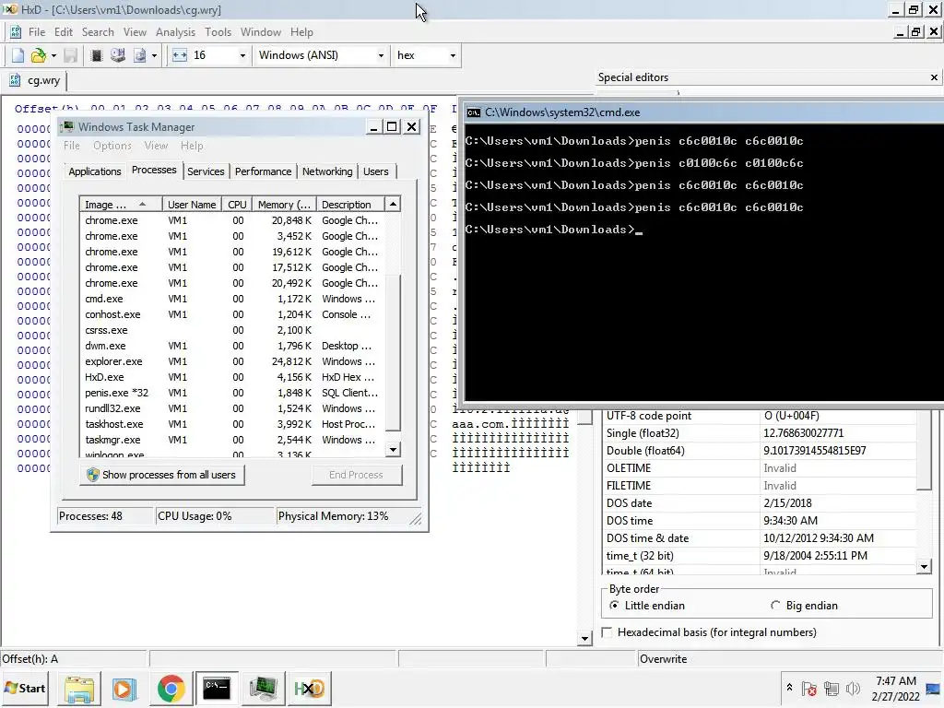
Task: Click the volume speaker tray icon
Action: click(x=853, y=688)
